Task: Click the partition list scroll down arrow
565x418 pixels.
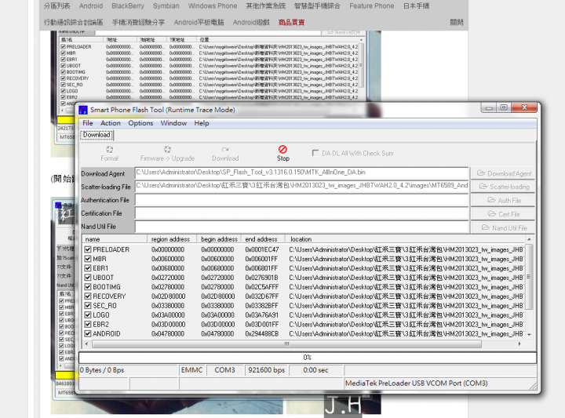Action: 529,334
